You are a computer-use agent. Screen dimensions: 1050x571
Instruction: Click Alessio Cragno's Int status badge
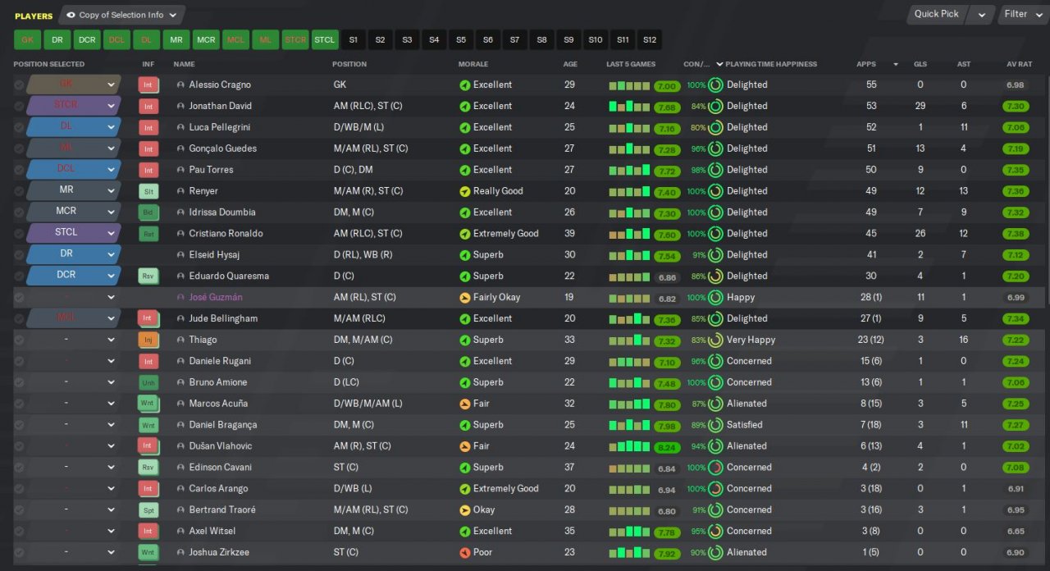click(x=148, y=85)
